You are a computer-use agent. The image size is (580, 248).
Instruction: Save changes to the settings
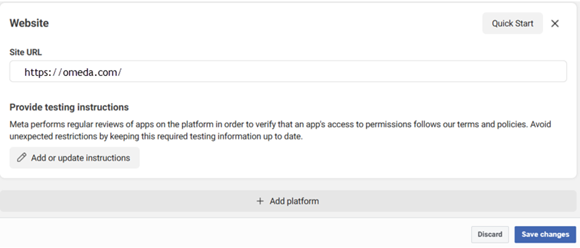click(545, 234)
